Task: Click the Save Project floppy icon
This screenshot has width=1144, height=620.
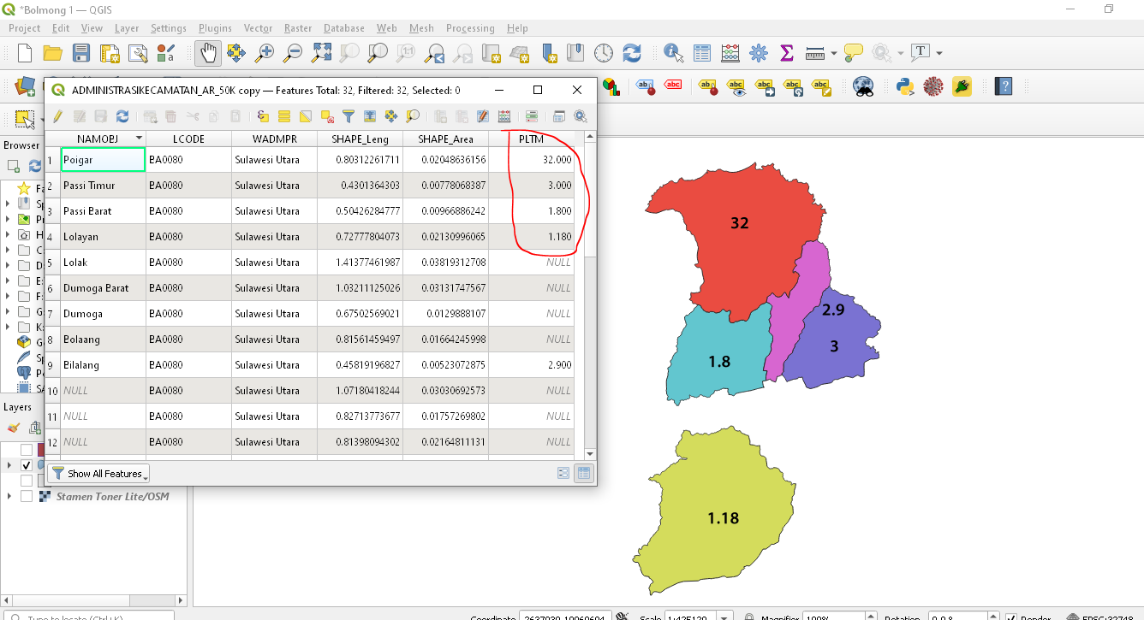Action: 81,53
